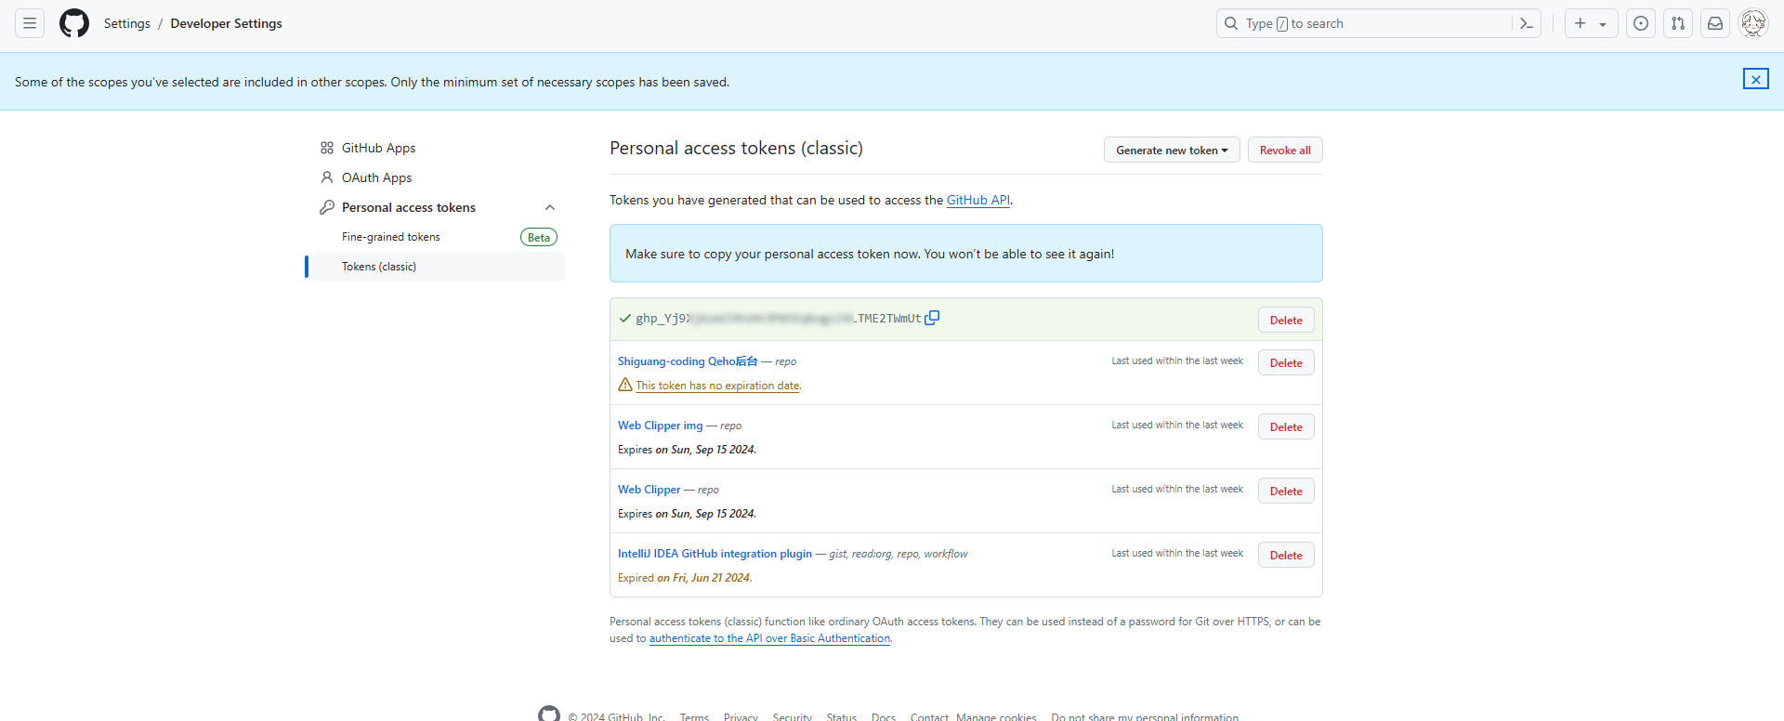Click the green checkmark beside new token

625,318
